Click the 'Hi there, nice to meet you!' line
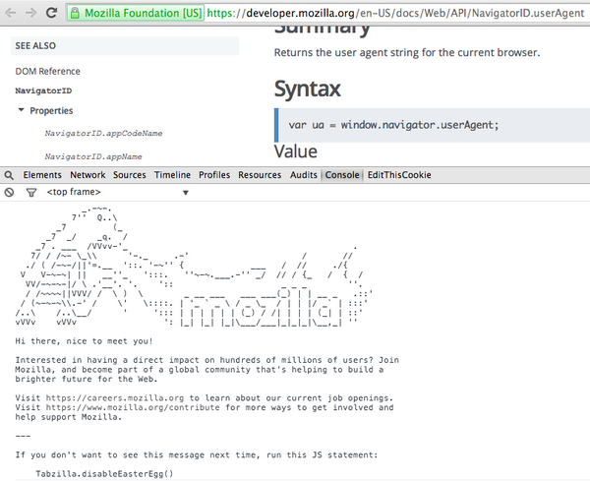This screenshot has width=590, height=481. coord(84,341)
